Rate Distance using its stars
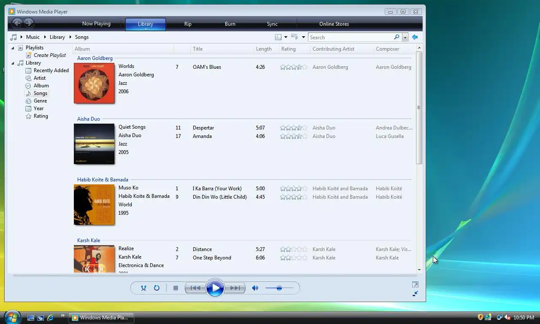 coord(294,249)
